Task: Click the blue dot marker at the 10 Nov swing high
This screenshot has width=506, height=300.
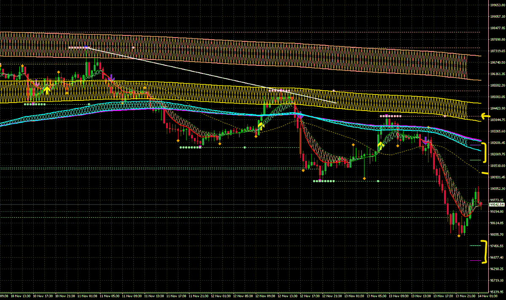Action: tap(86, 47)
